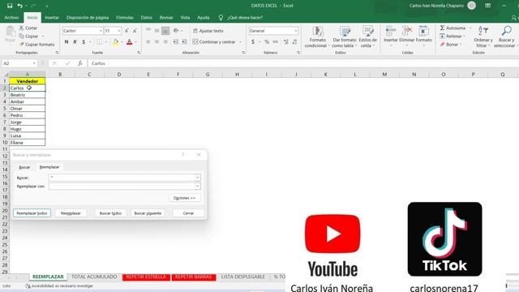Select cell containing Eliana

[27, 143]
